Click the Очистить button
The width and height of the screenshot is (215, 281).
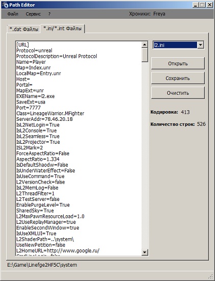coord(178,93)
